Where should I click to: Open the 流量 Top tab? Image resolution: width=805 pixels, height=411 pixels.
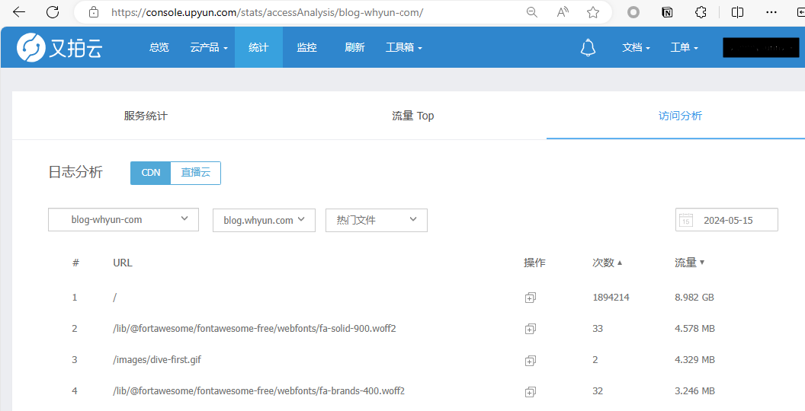(x=412, y=116)
